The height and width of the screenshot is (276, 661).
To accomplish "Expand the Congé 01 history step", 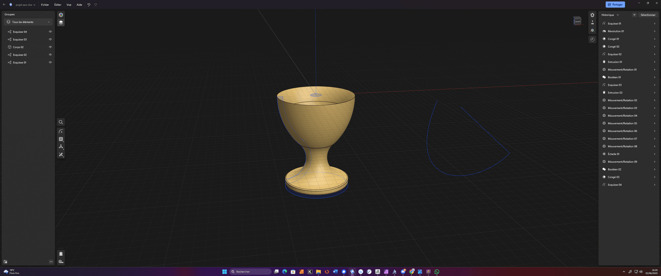I will [654, 39].
